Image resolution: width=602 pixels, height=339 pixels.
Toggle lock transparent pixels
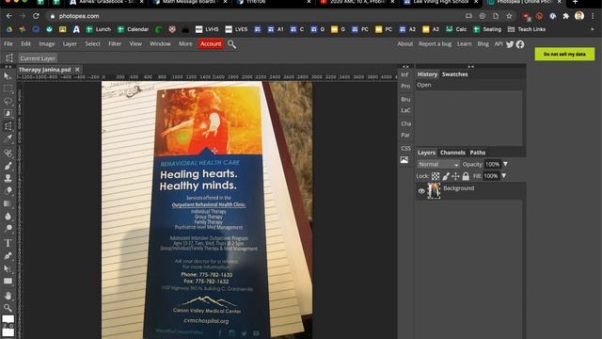tap(436, 176)
